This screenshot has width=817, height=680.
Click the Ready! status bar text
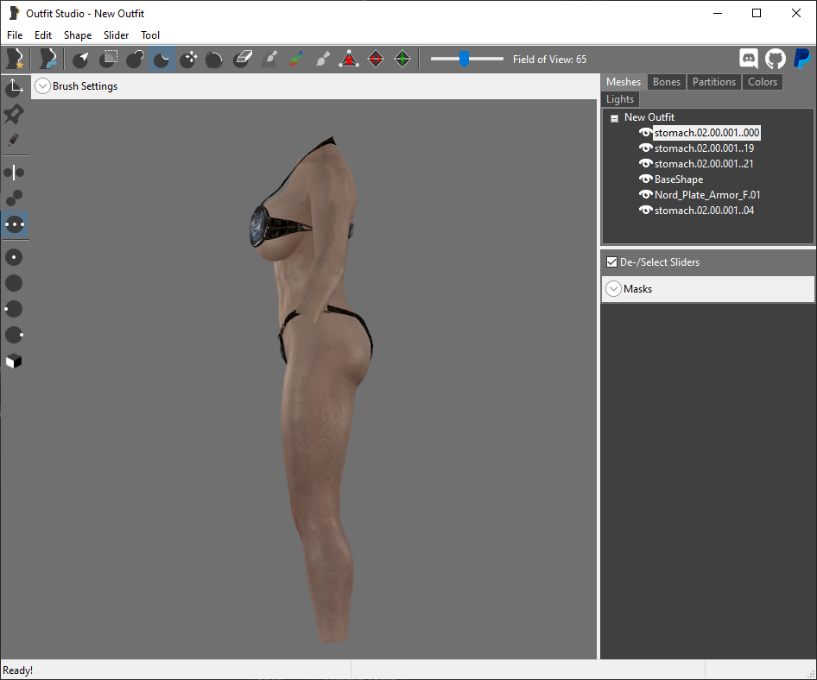coord(18,671)
